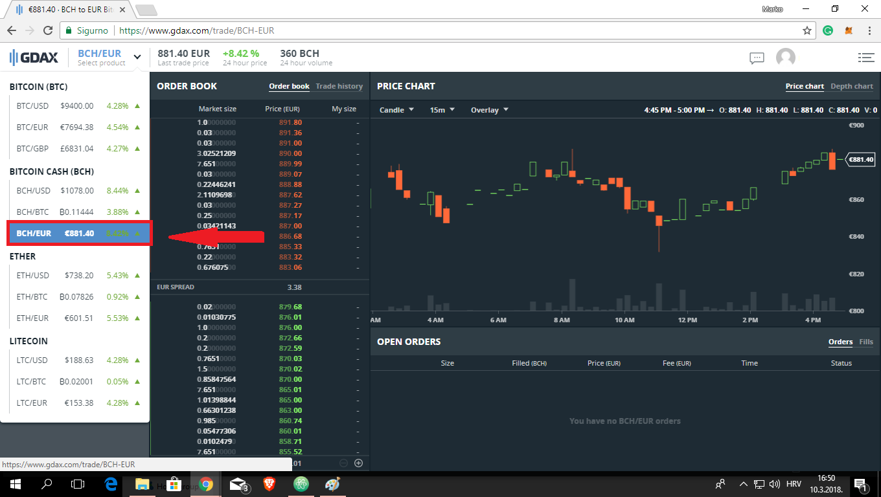Select the BCH/BTC product
Image resolution: width=881 pixels, height=497 pixels.
(78, 212)
